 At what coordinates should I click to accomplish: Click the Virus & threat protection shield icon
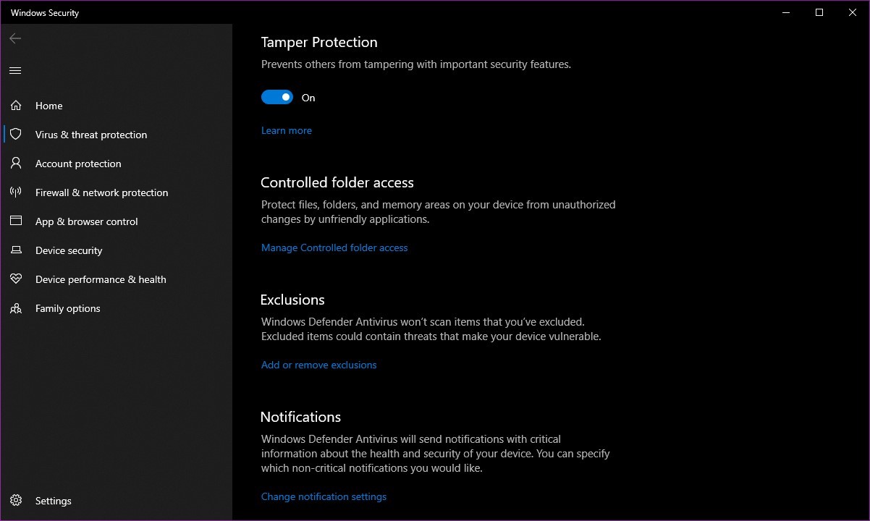[16, 135]
